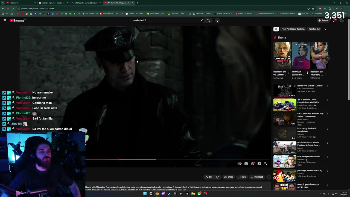Screen dimensions: 350x197
Task: Reload the page
Action: 13,8
